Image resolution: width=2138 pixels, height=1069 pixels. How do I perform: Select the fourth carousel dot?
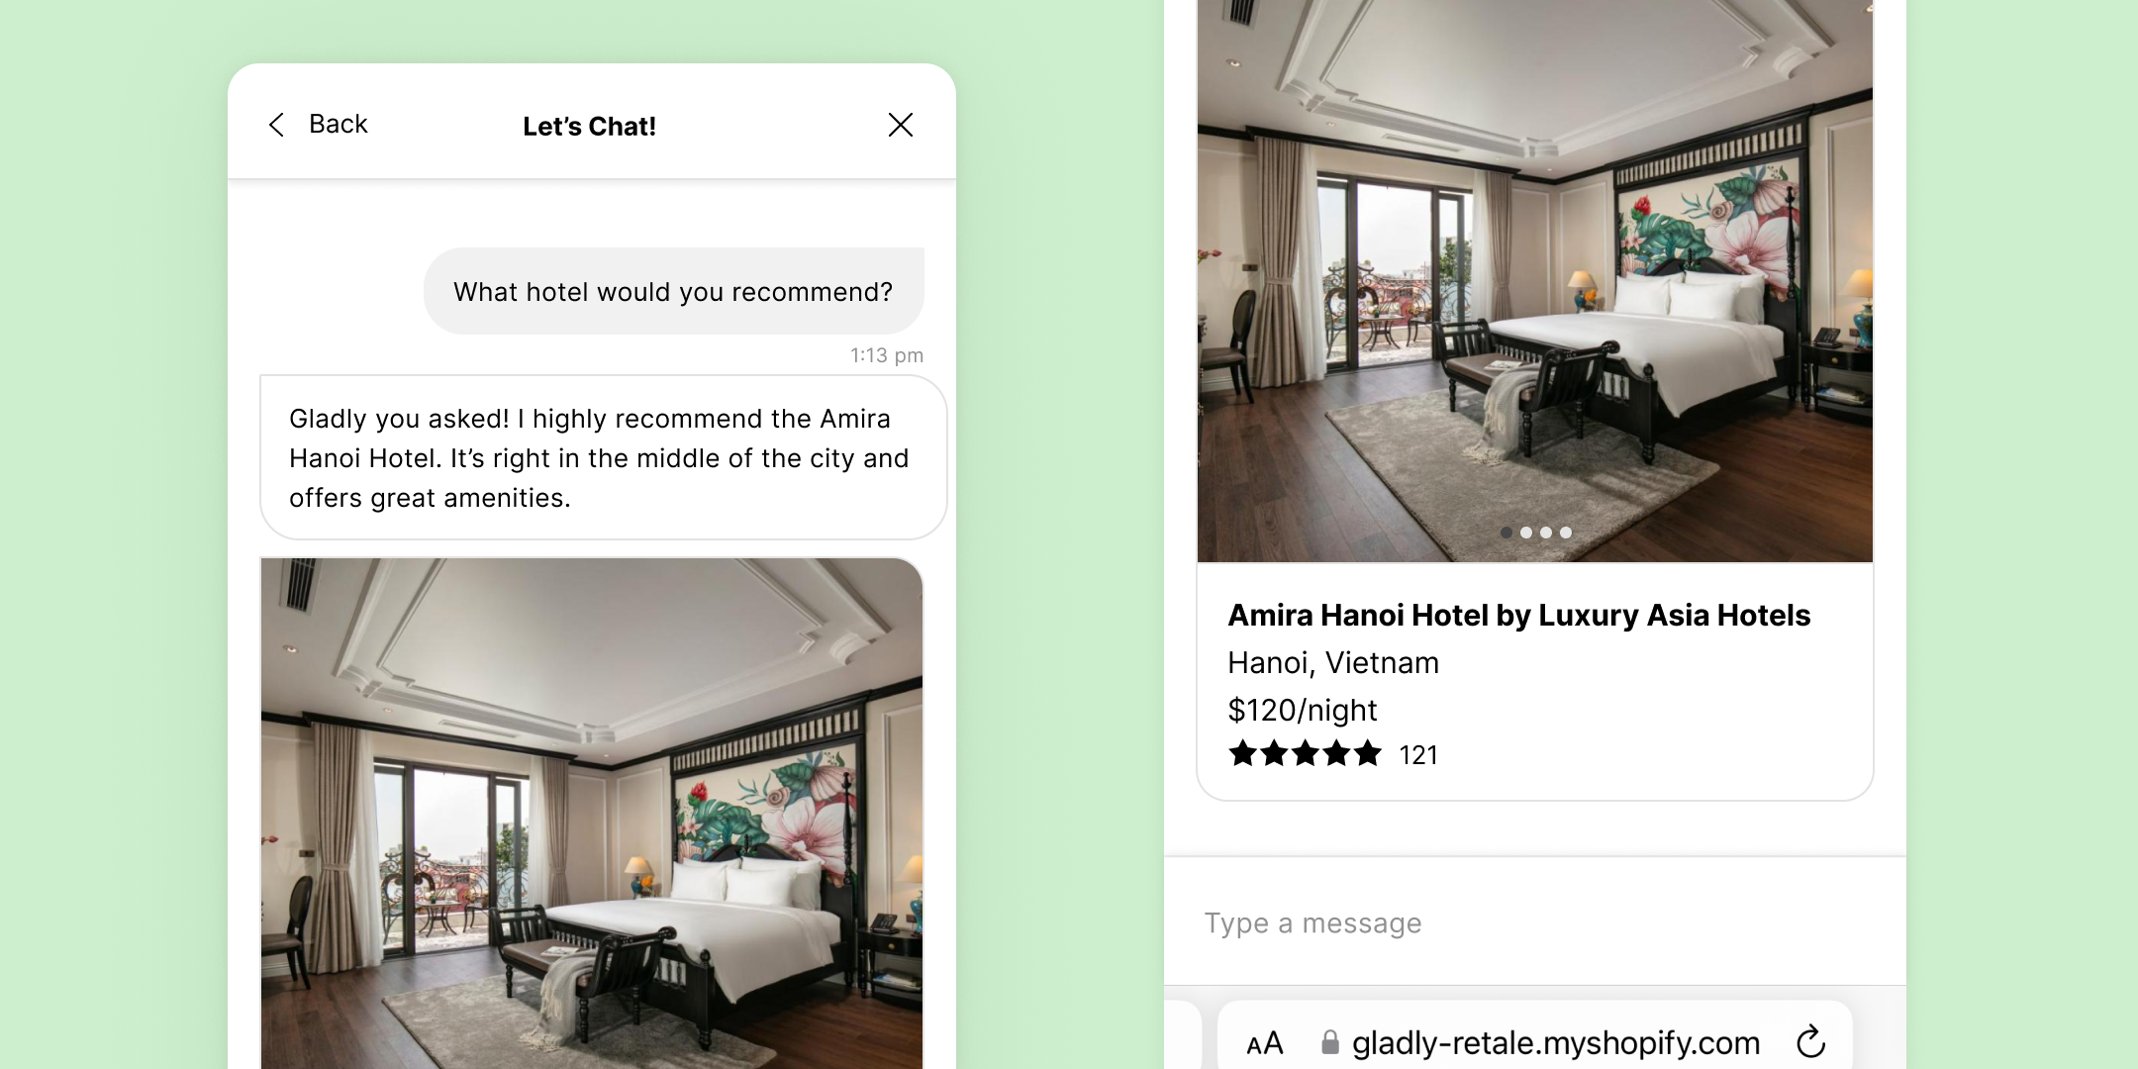point(1565,533)
